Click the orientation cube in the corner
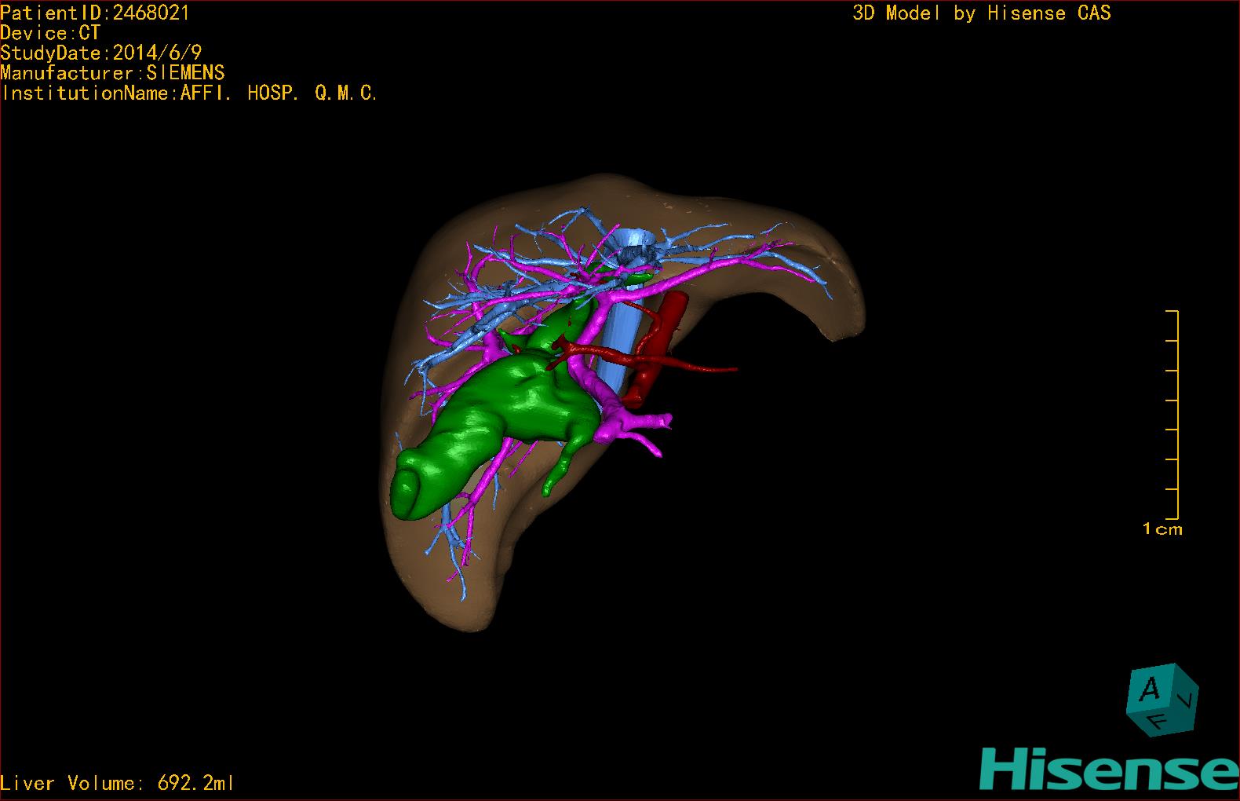Screen dimensions: 1240x801 pyautogui.click(x=1162, y=700)
